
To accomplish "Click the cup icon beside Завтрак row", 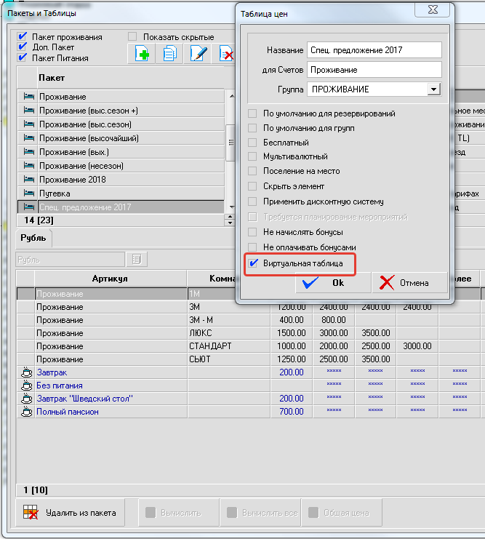I will [x=28, y=372].
